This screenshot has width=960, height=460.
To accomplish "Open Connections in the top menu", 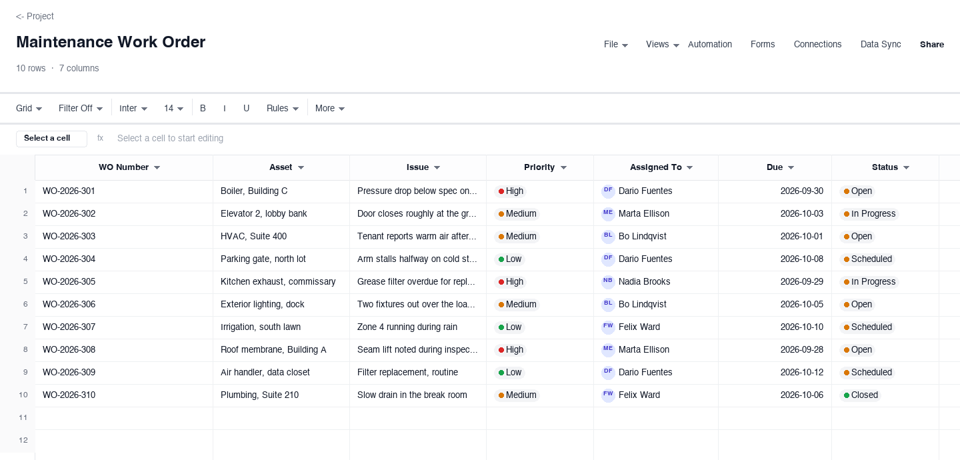I will point(817,45).
